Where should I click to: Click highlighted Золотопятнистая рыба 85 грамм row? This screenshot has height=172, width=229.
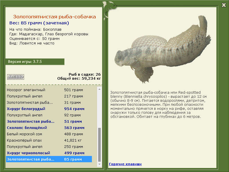[49, 159]
